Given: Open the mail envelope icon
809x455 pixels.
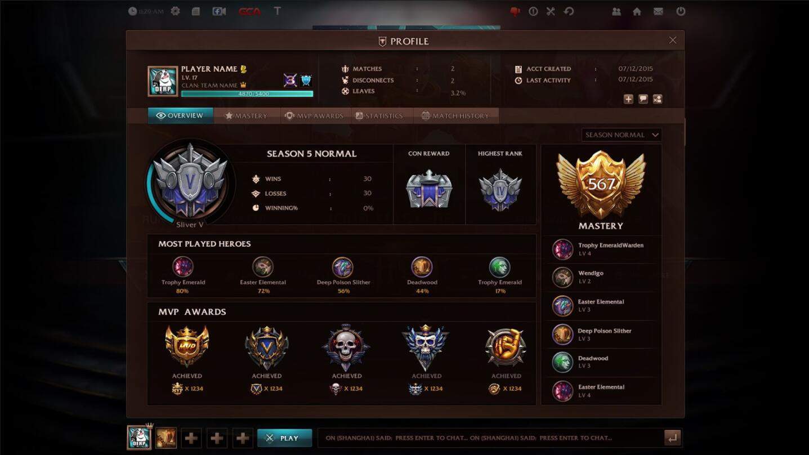Looking at the screenshot, I should [658, 11].
